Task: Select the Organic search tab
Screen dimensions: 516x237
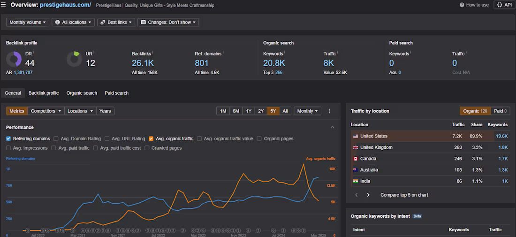Action: tap(82, 93)
